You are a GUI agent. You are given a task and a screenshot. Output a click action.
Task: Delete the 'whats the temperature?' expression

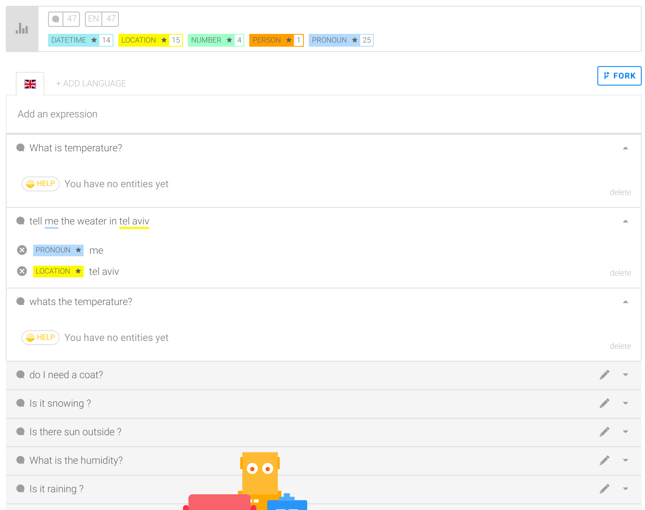click(x=620, y=346)
